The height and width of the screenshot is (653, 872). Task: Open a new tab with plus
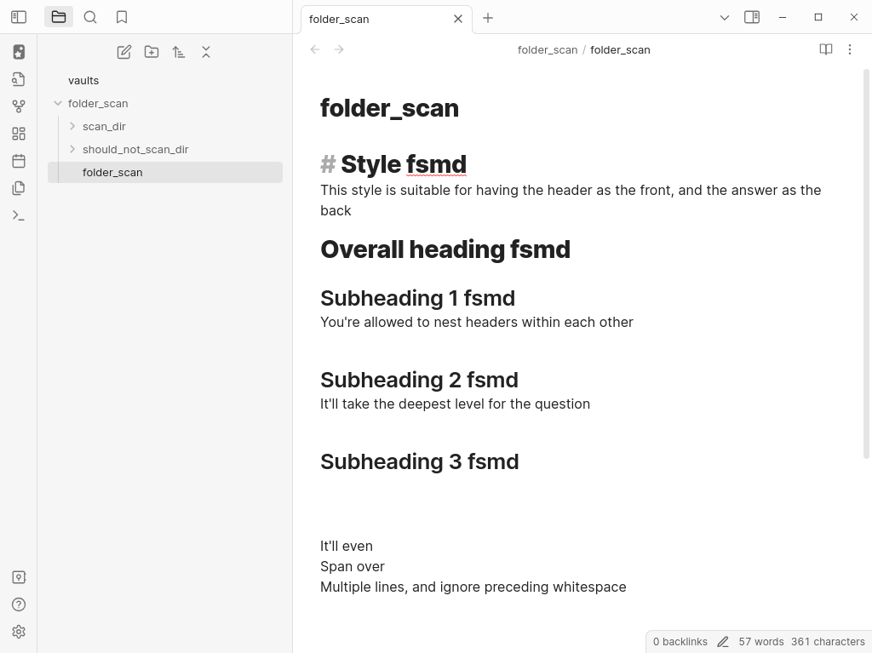(488, 18)
